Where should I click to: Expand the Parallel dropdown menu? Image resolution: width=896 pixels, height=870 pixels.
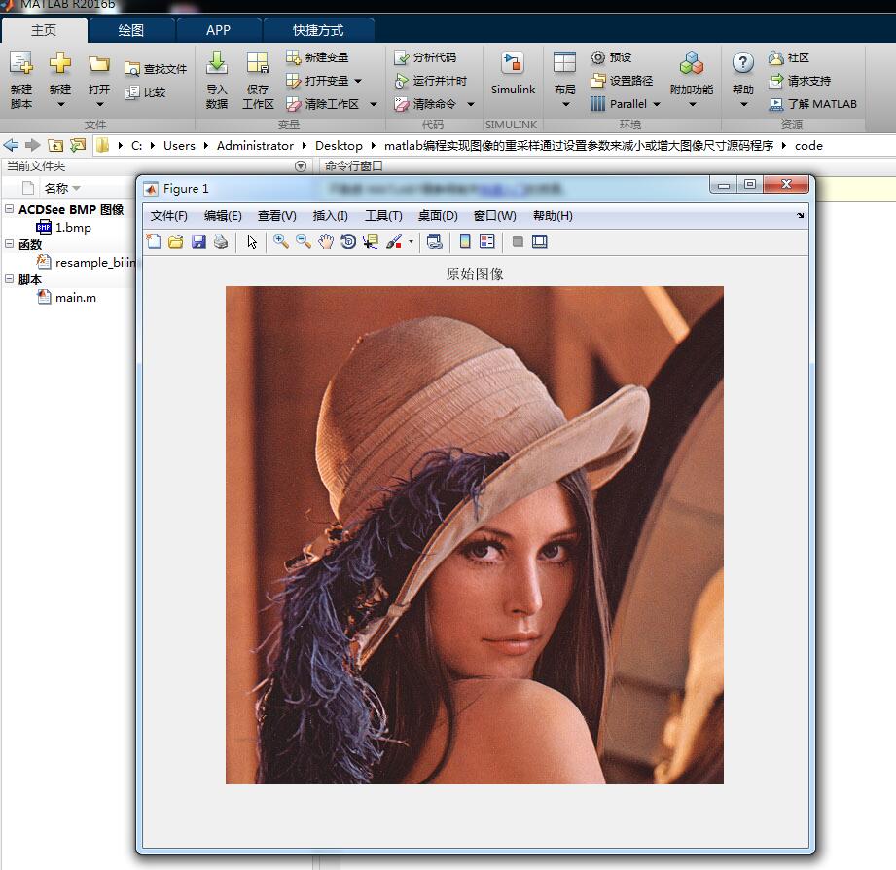pos(657,104)
